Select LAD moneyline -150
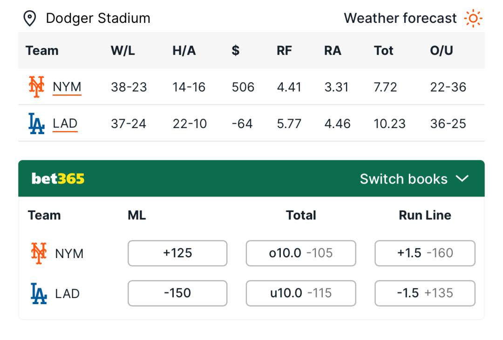 click(x=177, y=293)
